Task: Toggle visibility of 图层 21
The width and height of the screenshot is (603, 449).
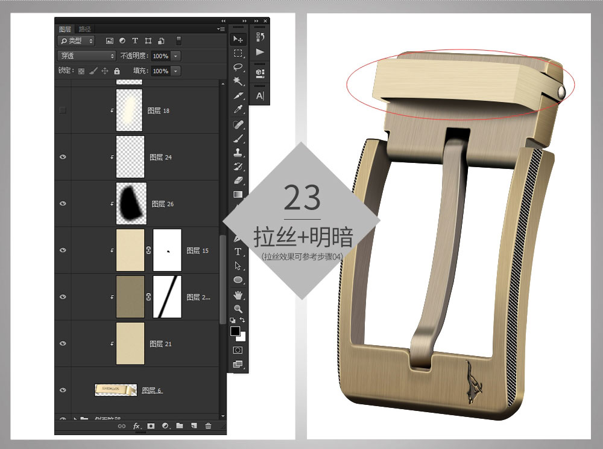Action: (63, 343)
